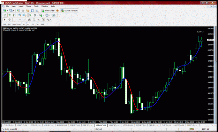Expand the New Chart dropdown arrow
This screenshot has width=218, height=132.
tap(7, 11)
